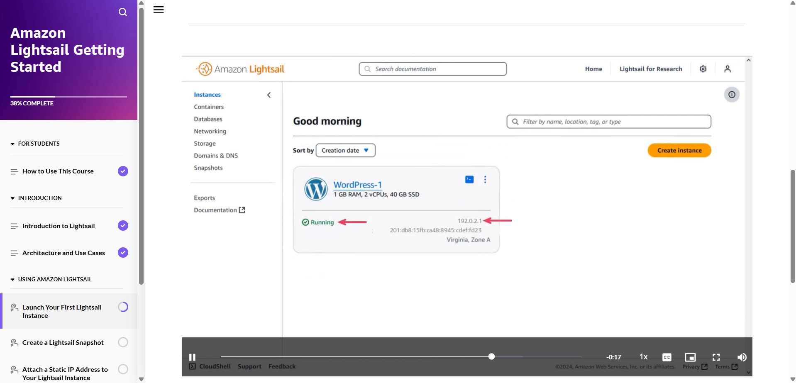Open the user account icon

coord(728,69)
